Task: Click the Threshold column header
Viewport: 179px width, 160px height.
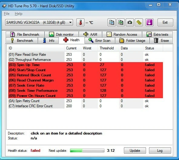Action: coord(108,48)
